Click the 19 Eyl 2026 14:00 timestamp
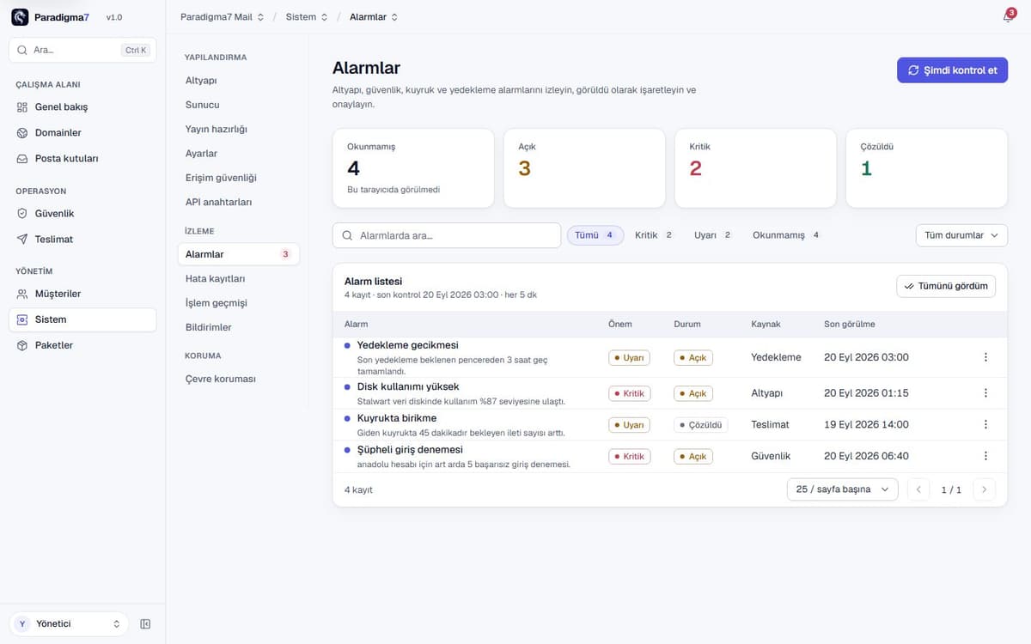 click(x=866, y=424)
